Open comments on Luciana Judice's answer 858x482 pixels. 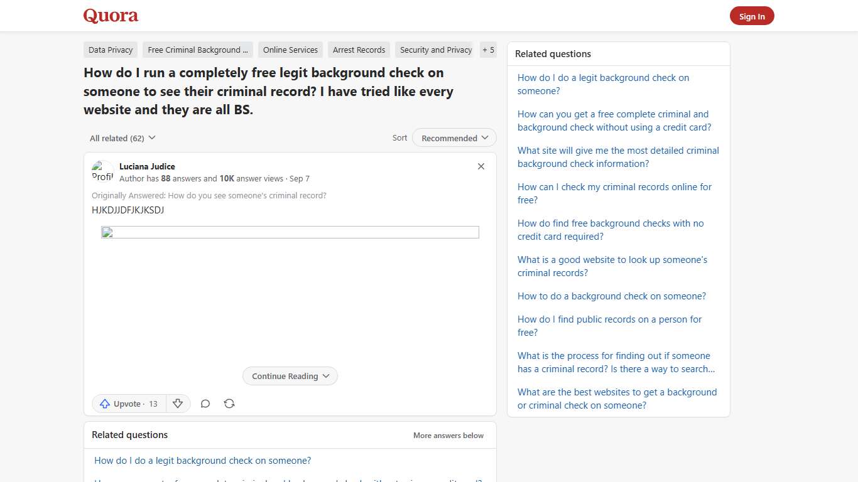point(205,404)
